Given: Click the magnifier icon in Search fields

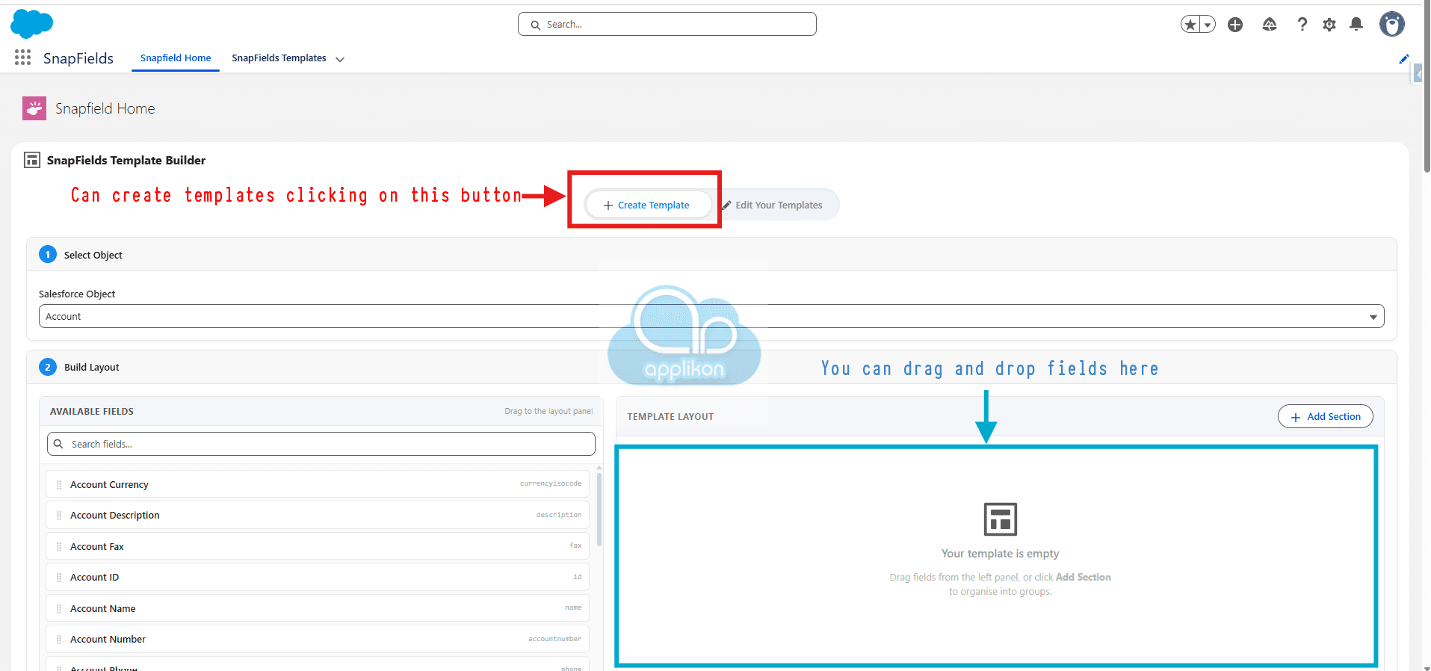Looking at the screenshot, I should point(58,444).
